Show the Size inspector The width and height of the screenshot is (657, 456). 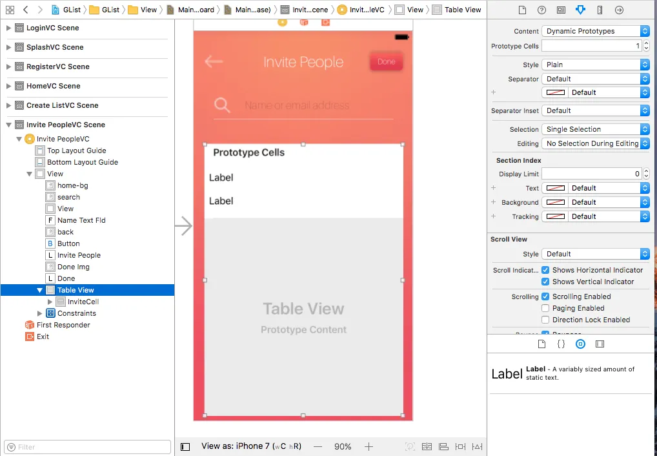600,10
